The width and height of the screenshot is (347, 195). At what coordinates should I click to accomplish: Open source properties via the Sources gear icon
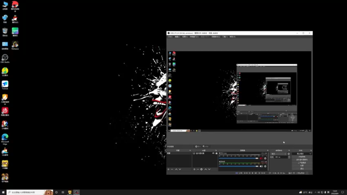201,169
